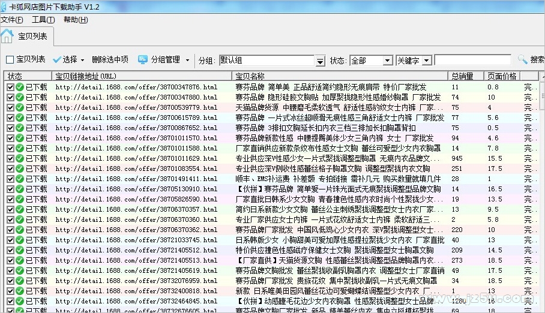
Task: Click green status icon for offer 38700347876
Action: (20, 87)
